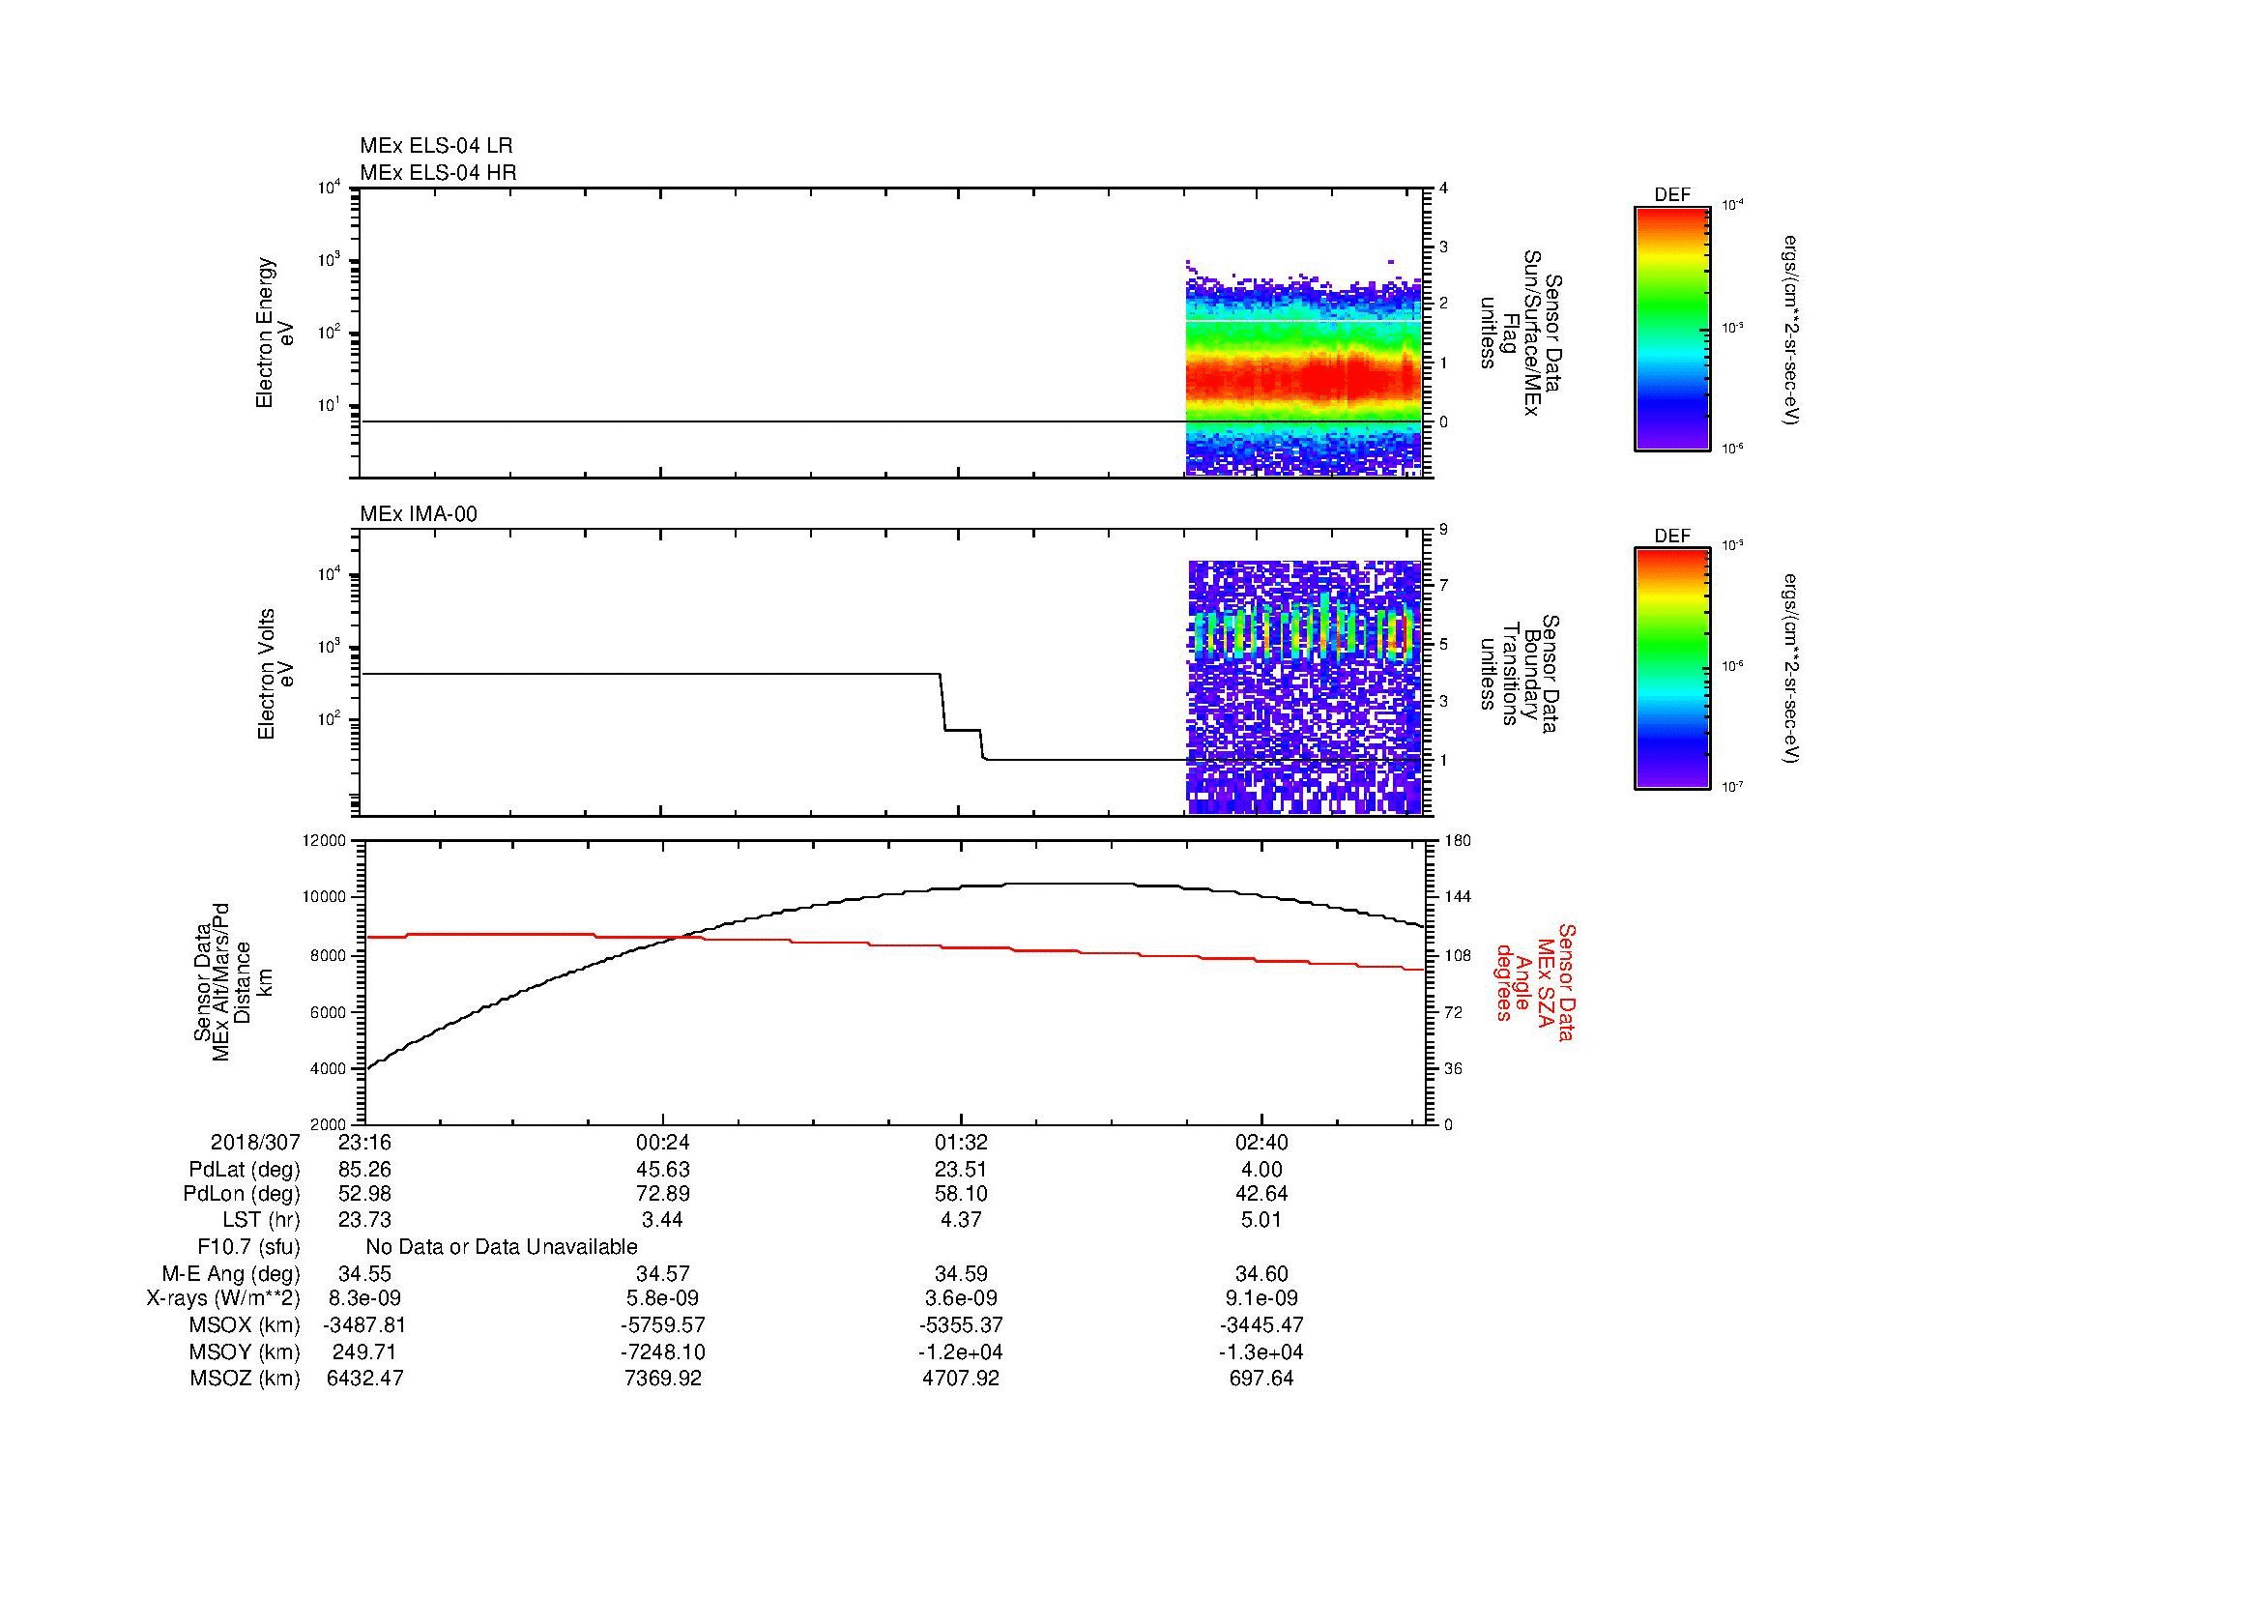Click the MSOY value '-1.2e+04'

[x=961, y=1351]
